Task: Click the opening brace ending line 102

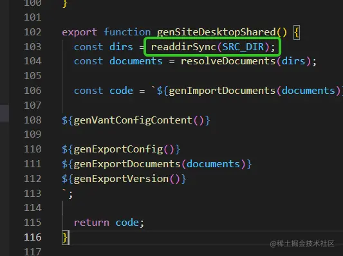Action: 297,33
